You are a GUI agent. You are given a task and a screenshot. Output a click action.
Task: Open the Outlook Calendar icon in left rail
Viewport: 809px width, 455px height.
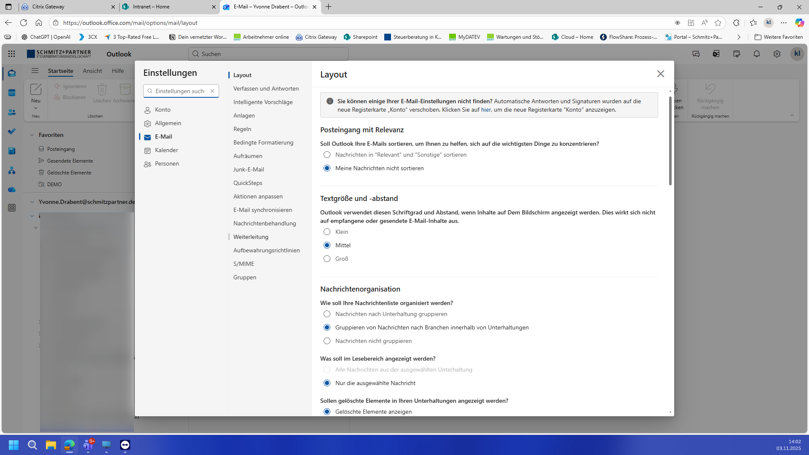point(12,93)
